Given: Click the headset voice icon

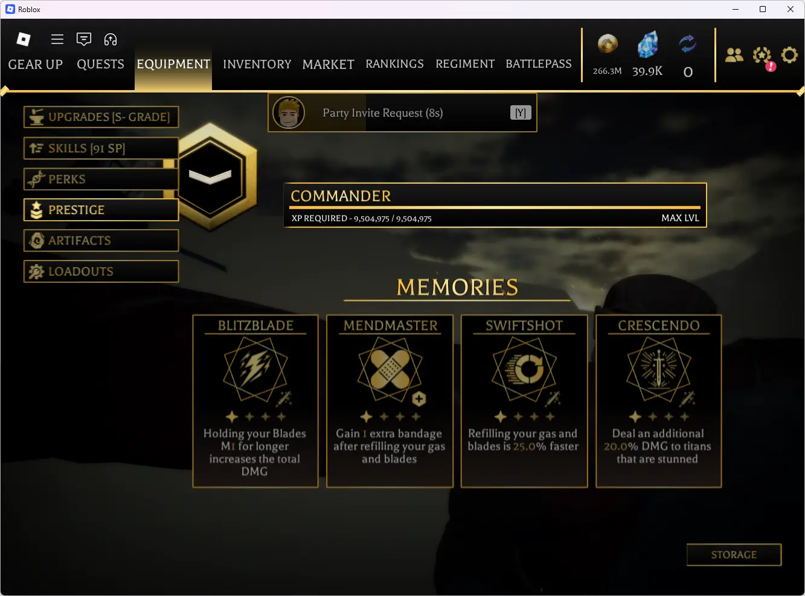Looking at the screenshot, I should [111, 39].
